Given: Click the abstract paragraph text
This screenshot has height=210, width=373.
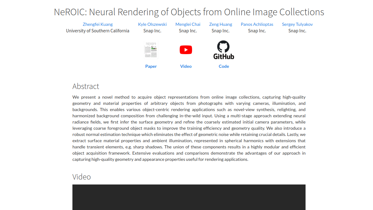Looking at the screenshot, I should point(189,128).
